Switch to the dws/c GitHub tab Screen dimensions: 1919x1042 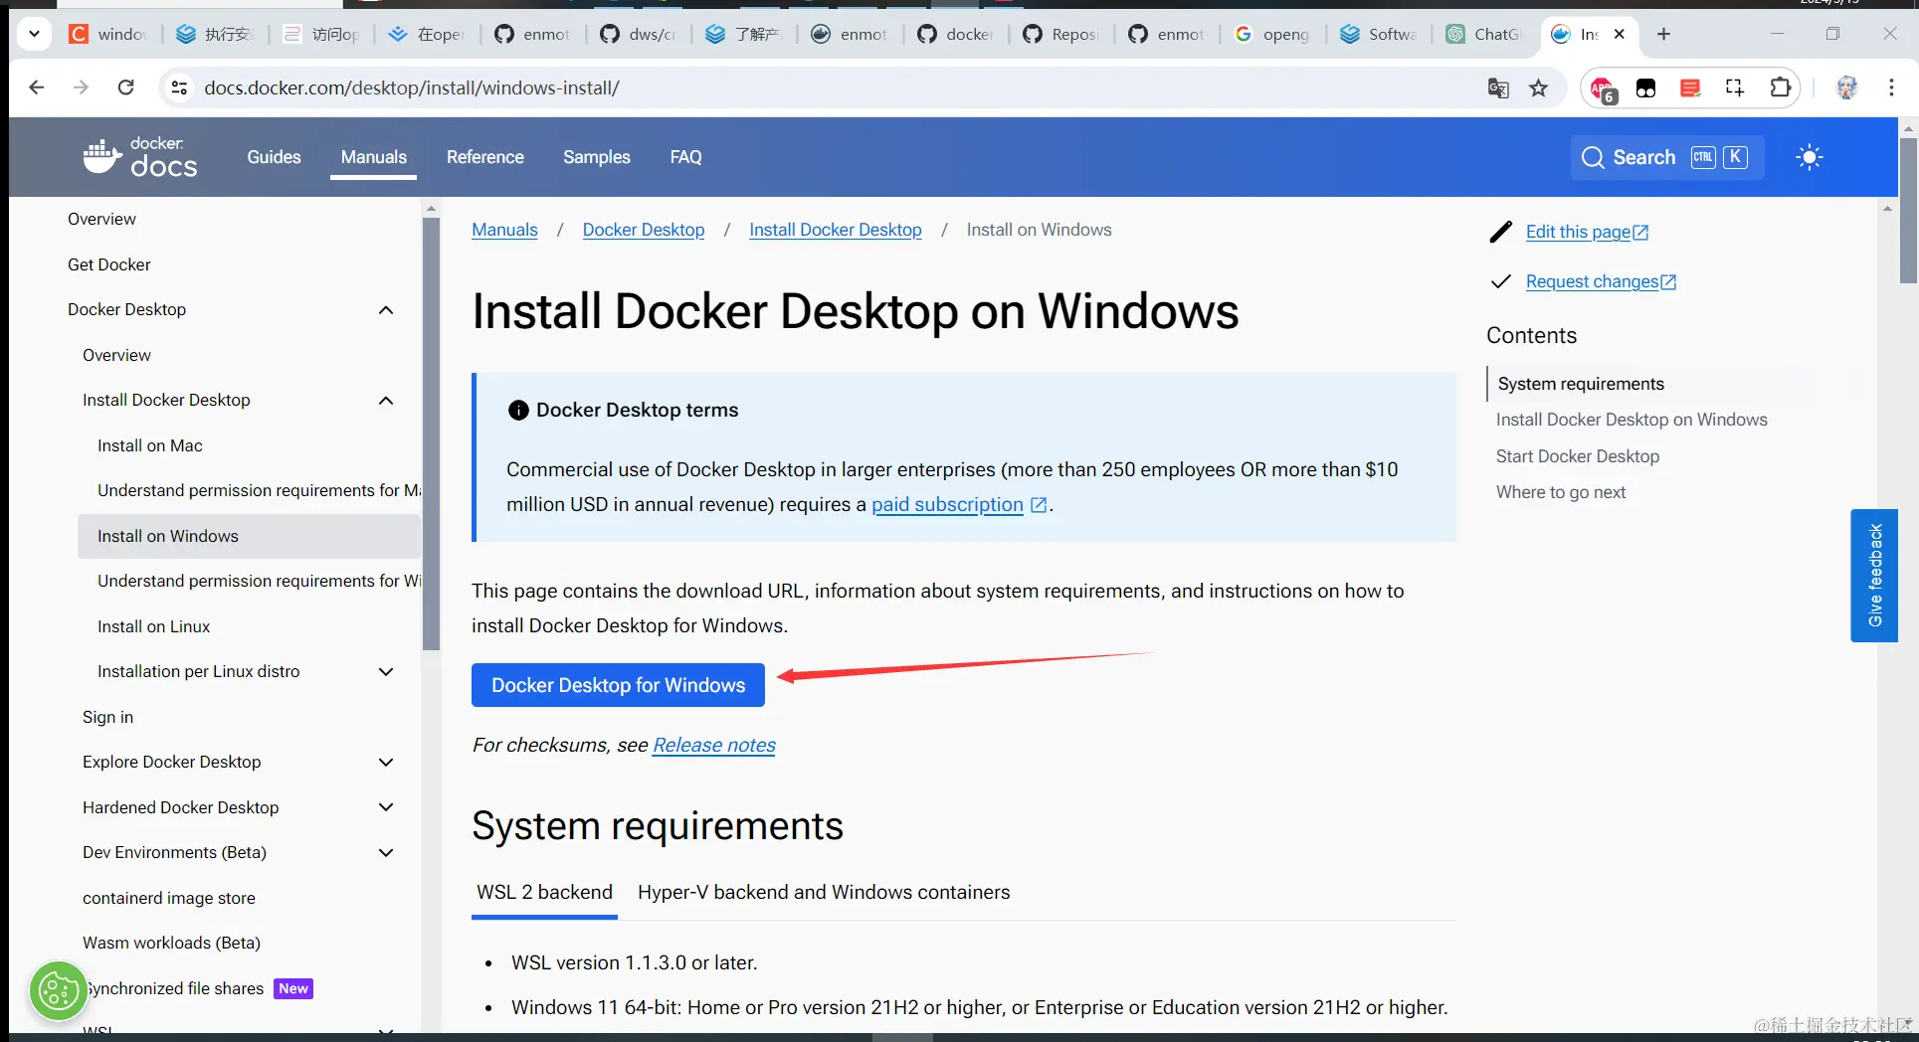tap(639, 34)
